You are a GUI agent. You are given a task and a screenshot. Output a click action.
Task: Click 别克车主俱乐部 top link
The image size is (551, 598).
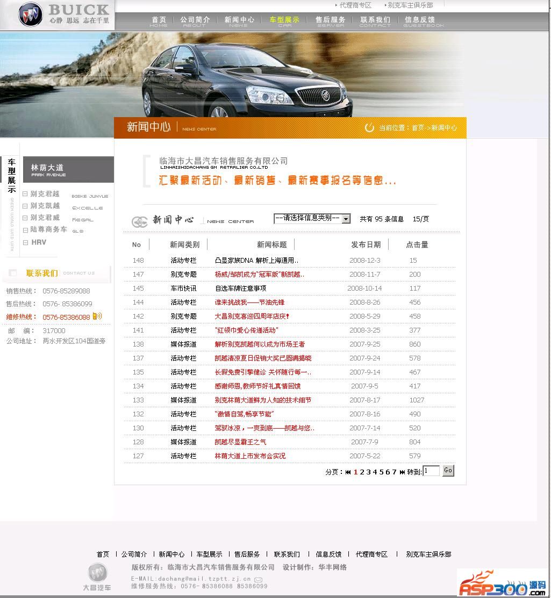pyautogui.click(x=410, y=5)
